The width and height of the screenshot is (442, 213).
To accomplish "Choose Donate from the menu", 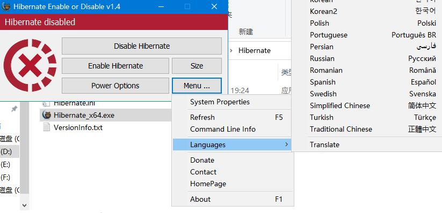I will click(232, 160).
